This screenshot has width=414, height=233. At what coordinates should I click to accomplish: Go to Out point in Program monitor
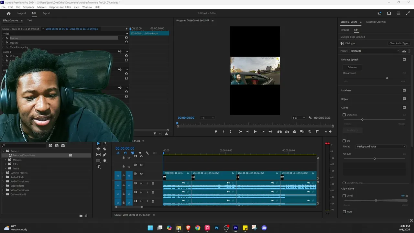270,132
